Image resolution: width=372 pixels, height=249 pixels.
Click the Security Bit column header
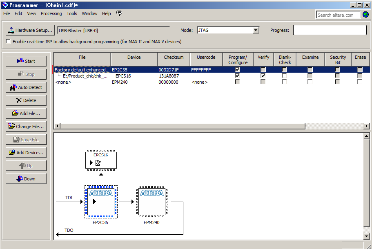click(338, 59)
